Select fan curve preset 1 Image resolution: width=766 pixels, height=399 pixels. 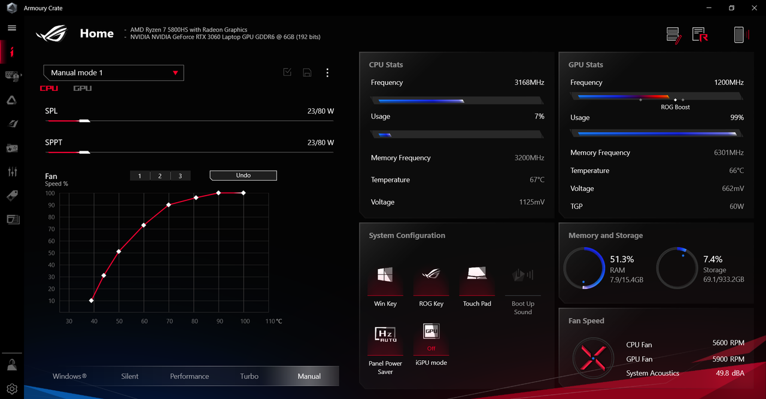click(140, 176)
